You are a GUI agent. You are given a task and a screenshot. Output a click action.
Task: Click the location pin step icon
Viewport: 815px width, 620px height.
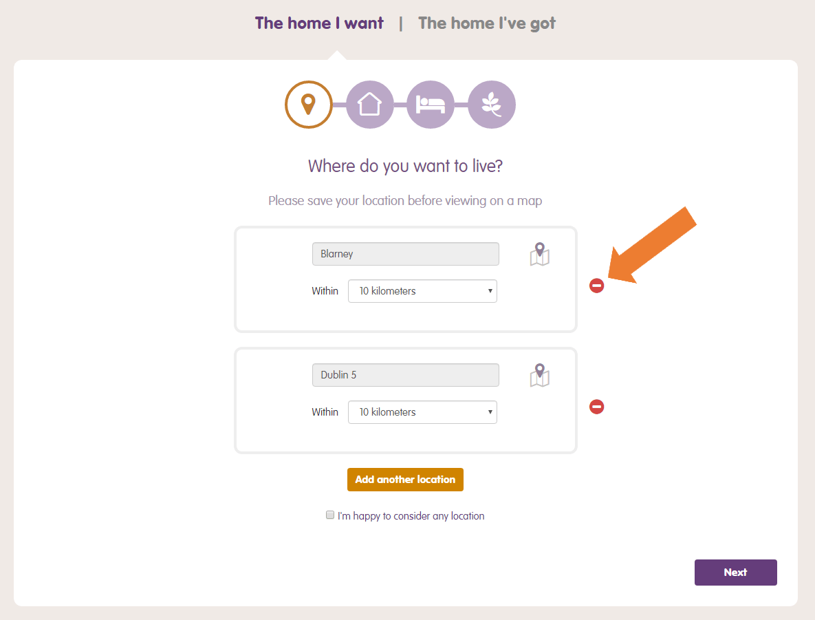click(308, 105)
